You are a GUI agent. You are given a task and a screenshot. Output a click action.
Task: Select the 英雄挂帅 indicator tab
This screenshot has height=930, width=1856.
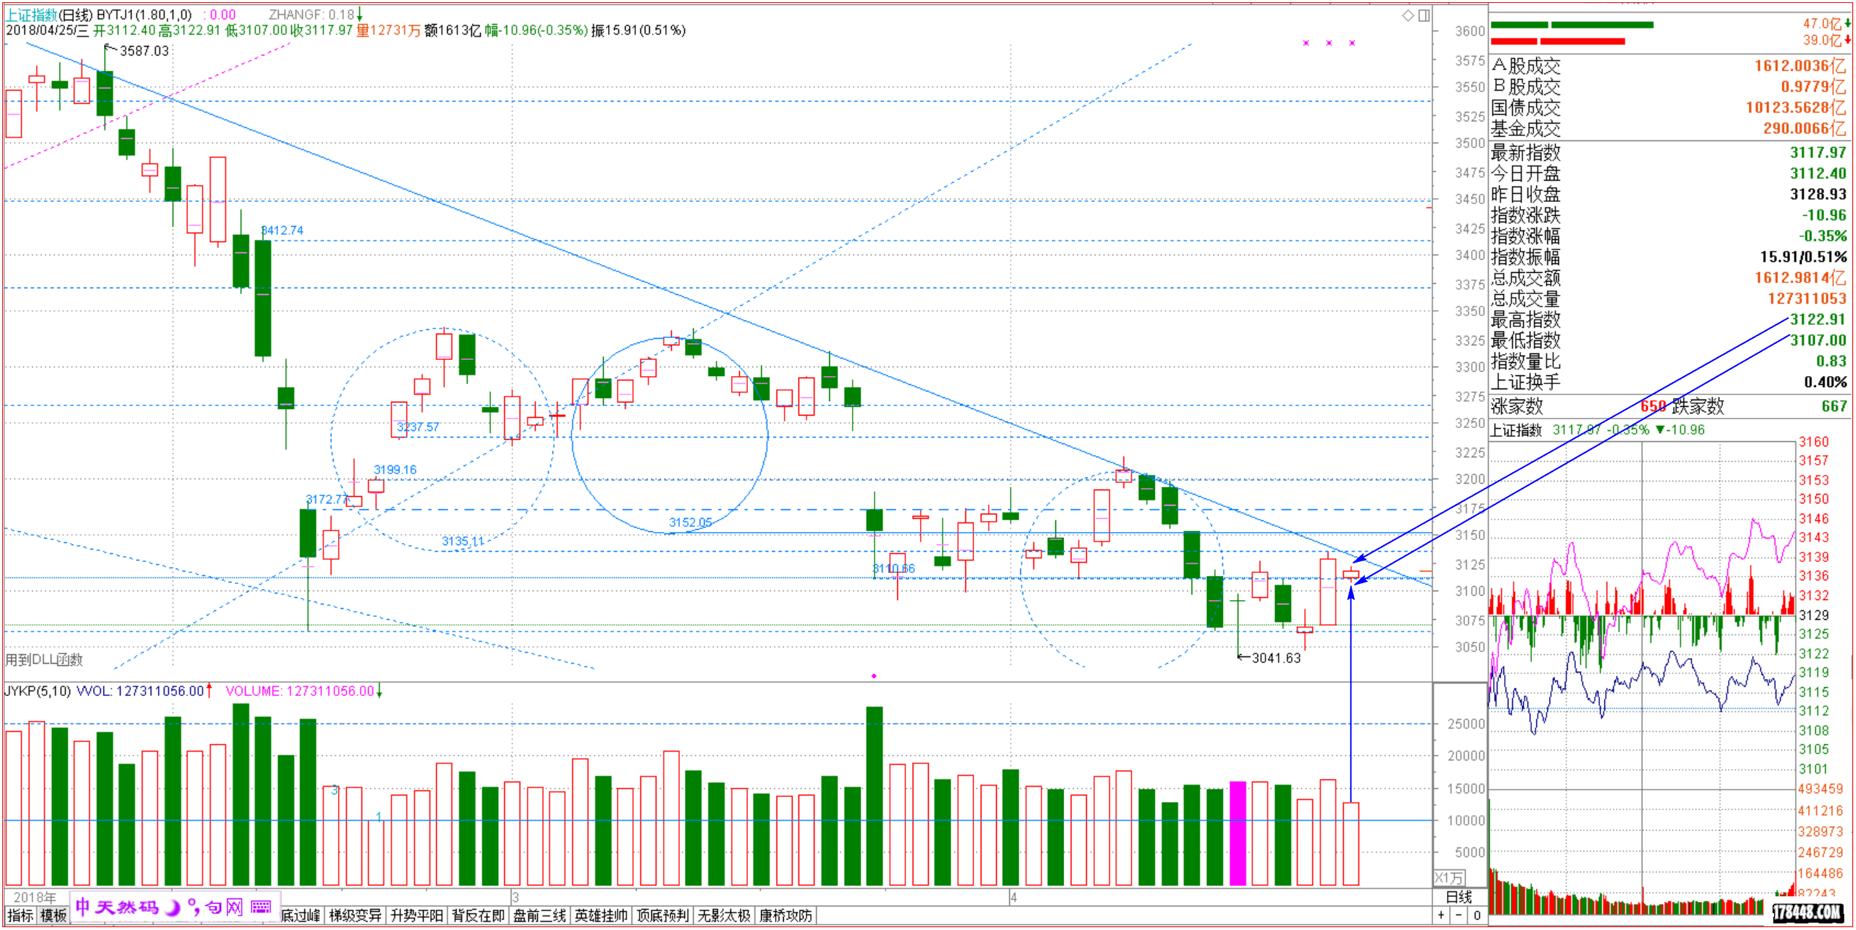tap(601, 915)
